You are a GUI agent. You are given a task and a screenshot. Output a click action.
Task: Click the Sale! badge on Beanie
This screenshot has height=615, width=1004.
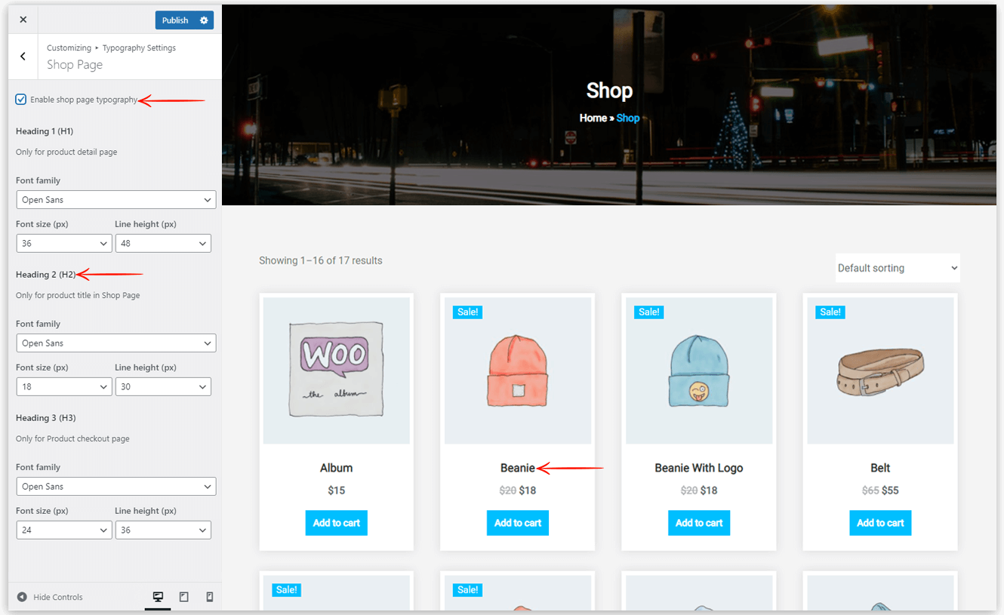point(468,312)
